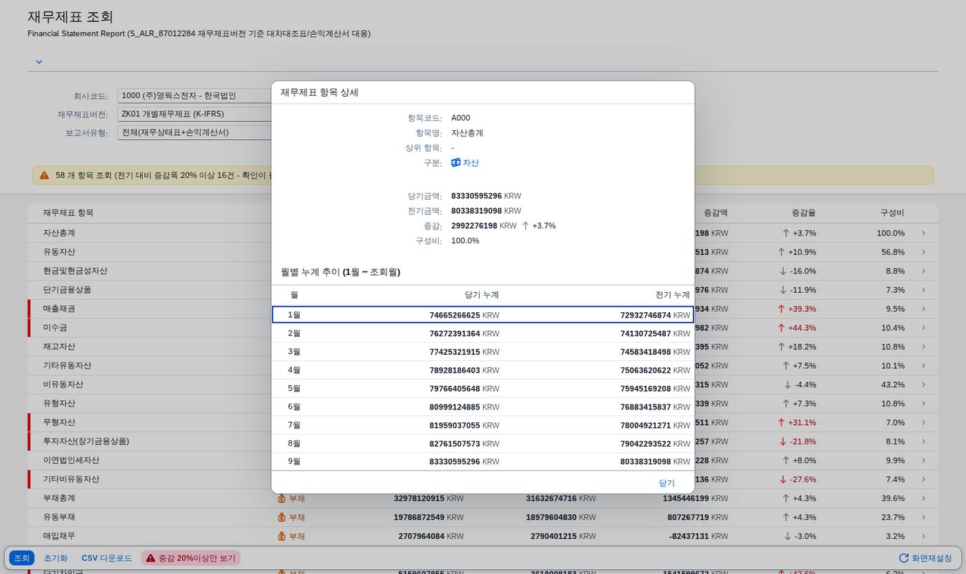The width and height of the screenshot is (966, 574).
Task: Open 무형자산 row detail chevron
Action: [x=923, y=422]
